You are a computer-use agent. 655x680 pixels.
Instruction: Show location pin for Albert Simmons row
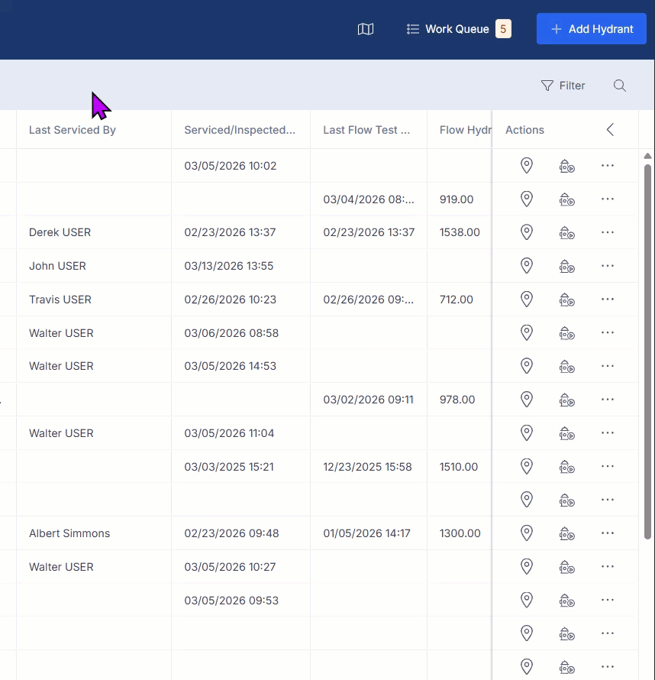[x=526, y=533]
